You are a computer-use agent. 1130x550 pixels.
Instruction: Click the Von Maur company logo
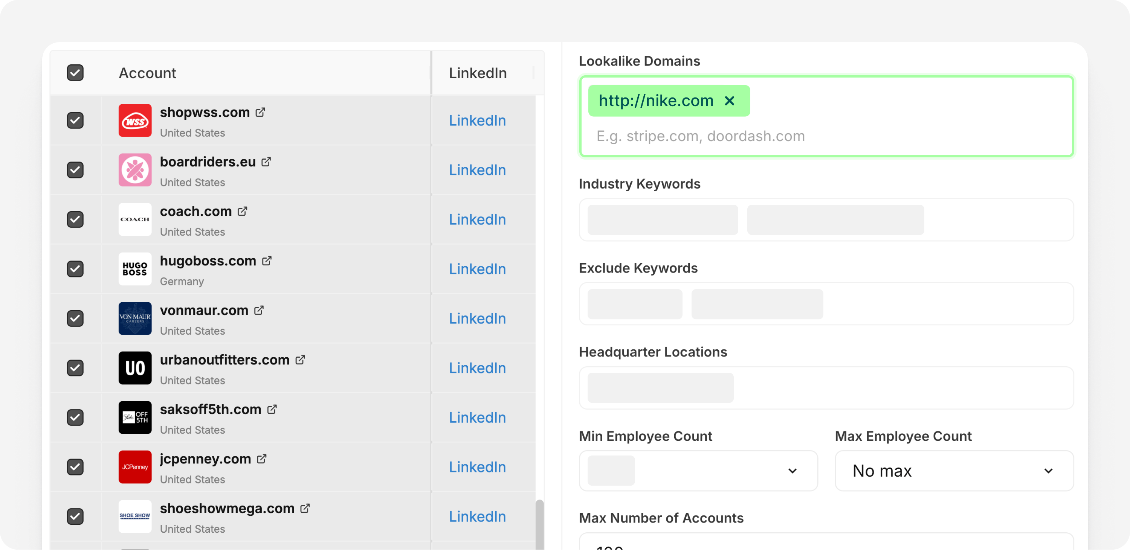click(135, 318)
